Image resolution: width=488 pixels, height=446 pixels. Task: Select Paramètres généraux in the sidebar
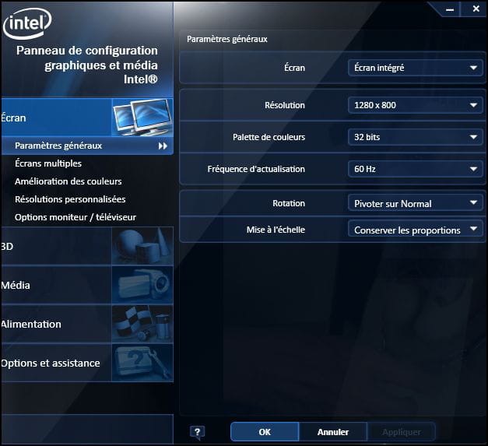point(87,146)
